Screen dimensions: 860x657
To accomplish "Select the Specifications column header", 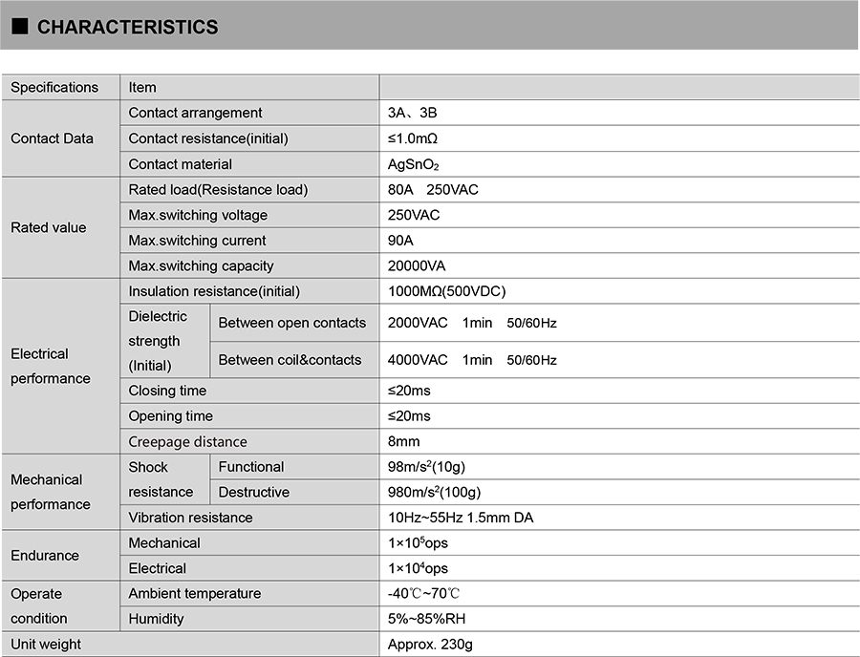I will (x=54, y=87).
